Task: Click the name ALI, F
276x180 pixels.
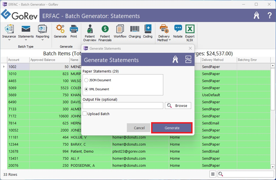Action: pos(75,158)
